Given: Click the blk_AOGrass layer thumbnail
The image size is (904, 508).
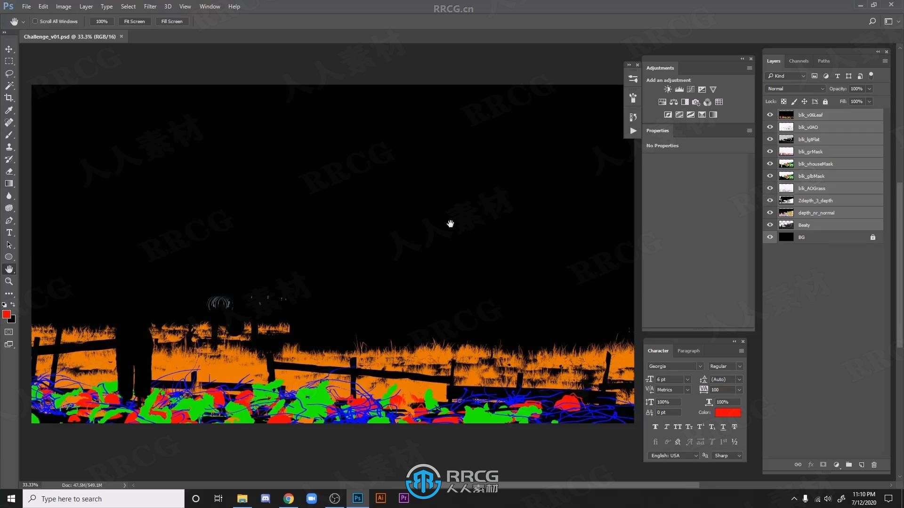Looking at the screenshot, I should 786,188.
